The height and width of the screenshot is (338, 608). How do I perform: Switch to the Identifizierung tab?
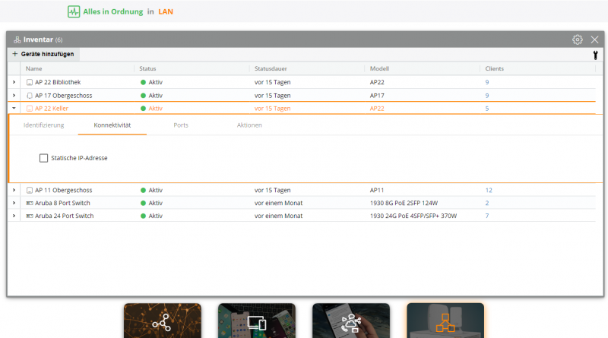44,125
